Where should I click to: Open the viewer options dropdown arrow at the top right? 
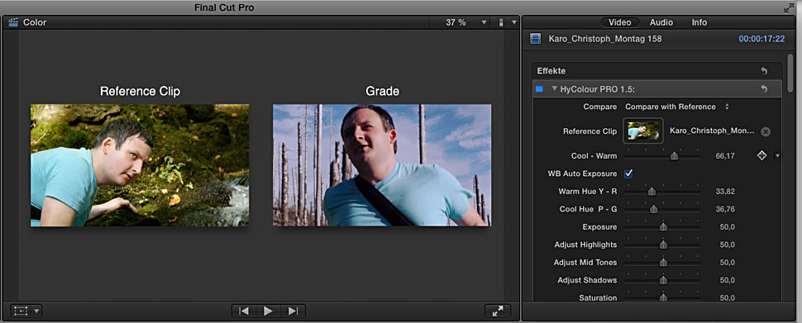[x=514, y=22]
